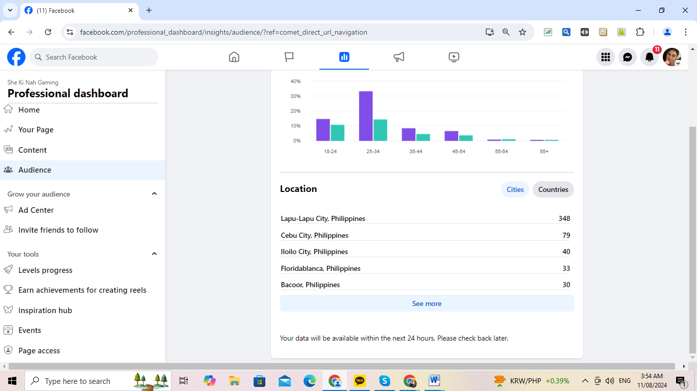Open the Facebook menu grid icon
This screenshot has width=697, height=391.
click(x=606, y=57)
